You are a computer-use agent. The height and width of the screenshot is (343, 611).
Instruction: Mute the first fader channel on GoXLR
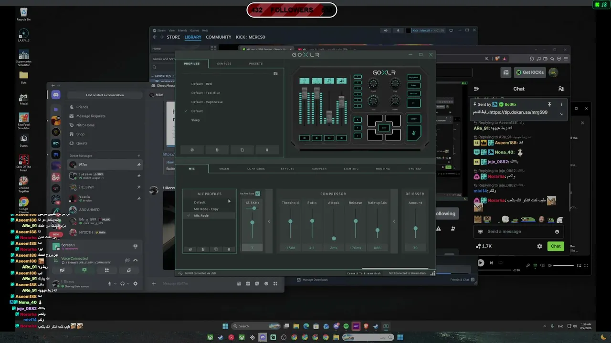pos(304,138)
